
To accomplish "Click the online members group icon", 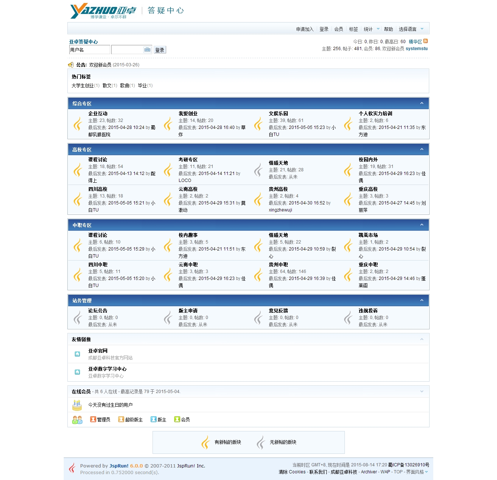I will 77,420.
